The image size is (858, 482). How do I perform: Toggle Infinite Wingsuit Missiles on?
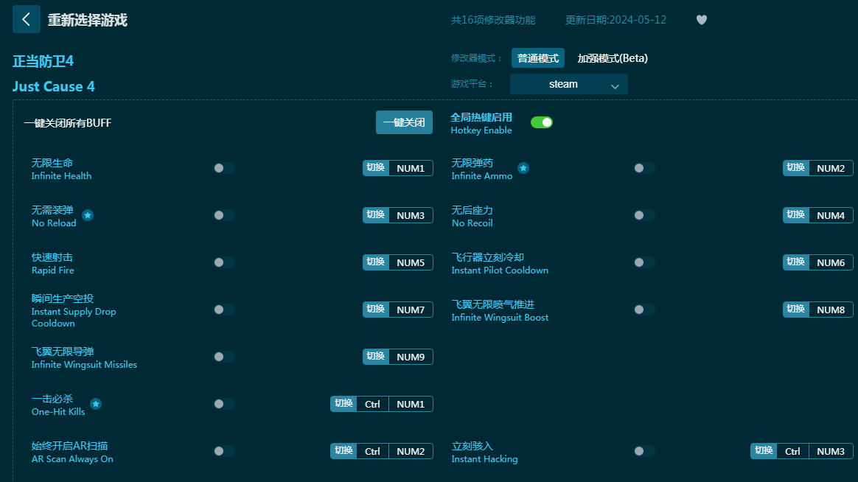coord(224,357)
